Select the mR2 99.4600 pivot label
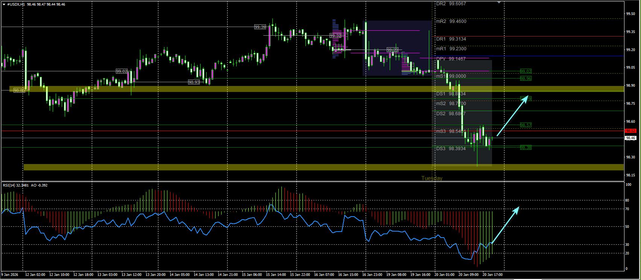 [451, 21]
